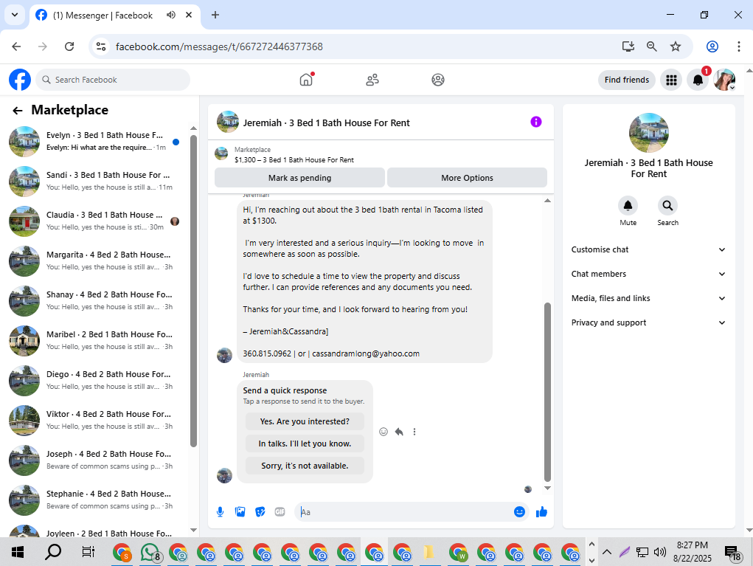The image size is (753, 566).
Task: Click Mark as pending button
Action: [x=299, y=178]
